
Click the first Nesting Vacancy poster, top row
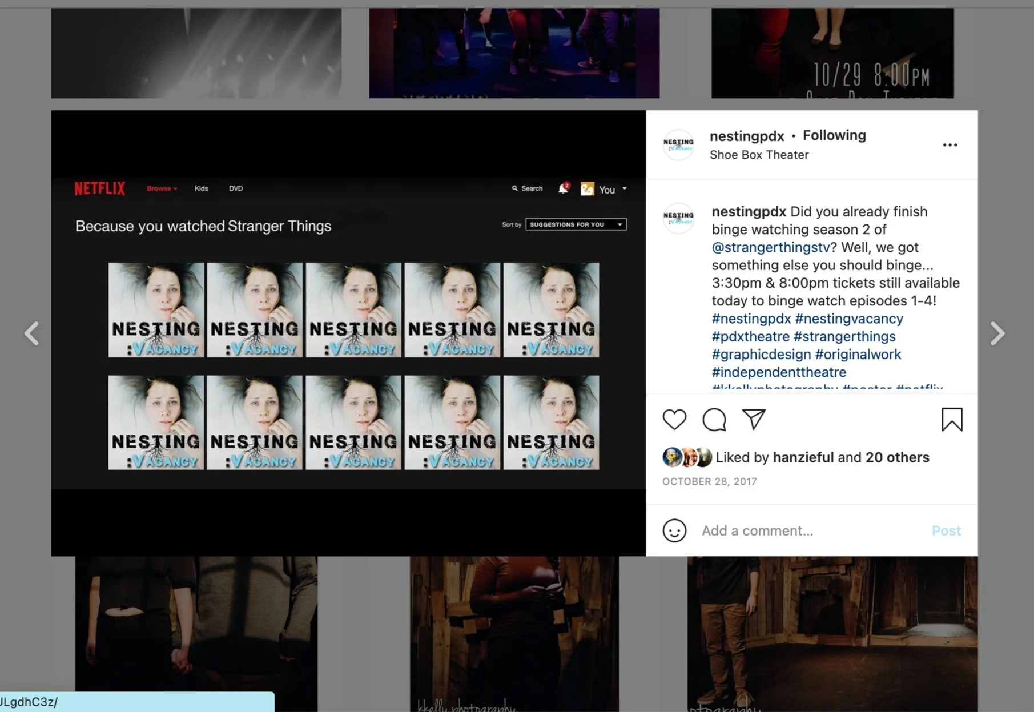coord(156,310)
